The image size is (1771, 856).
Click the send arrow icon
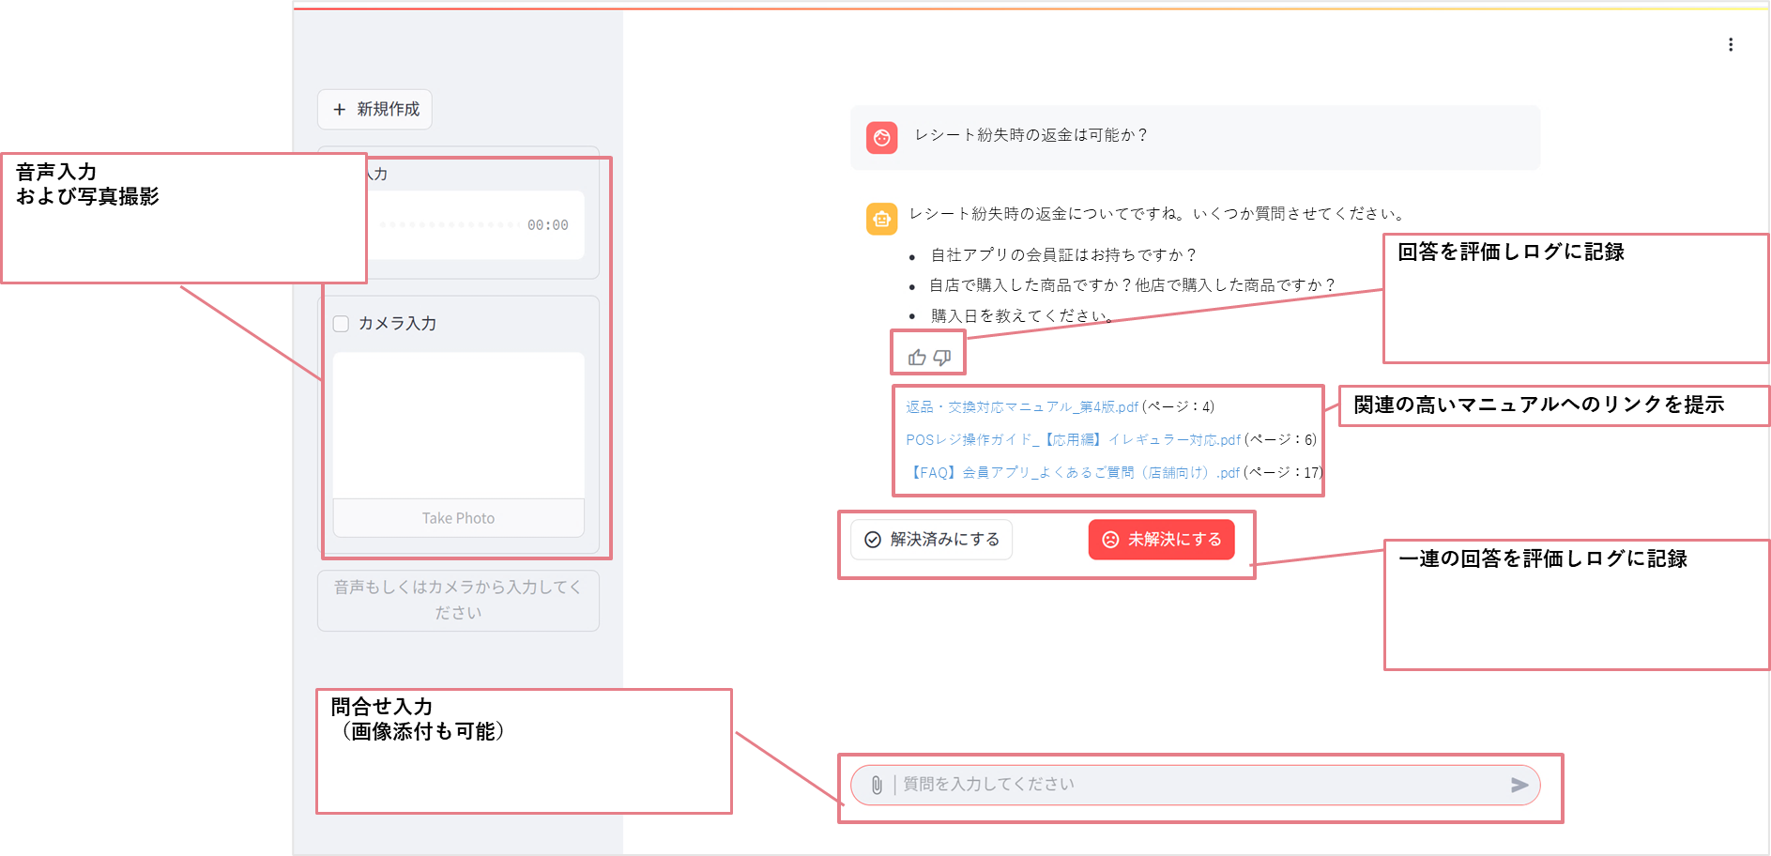(1519, 785)
